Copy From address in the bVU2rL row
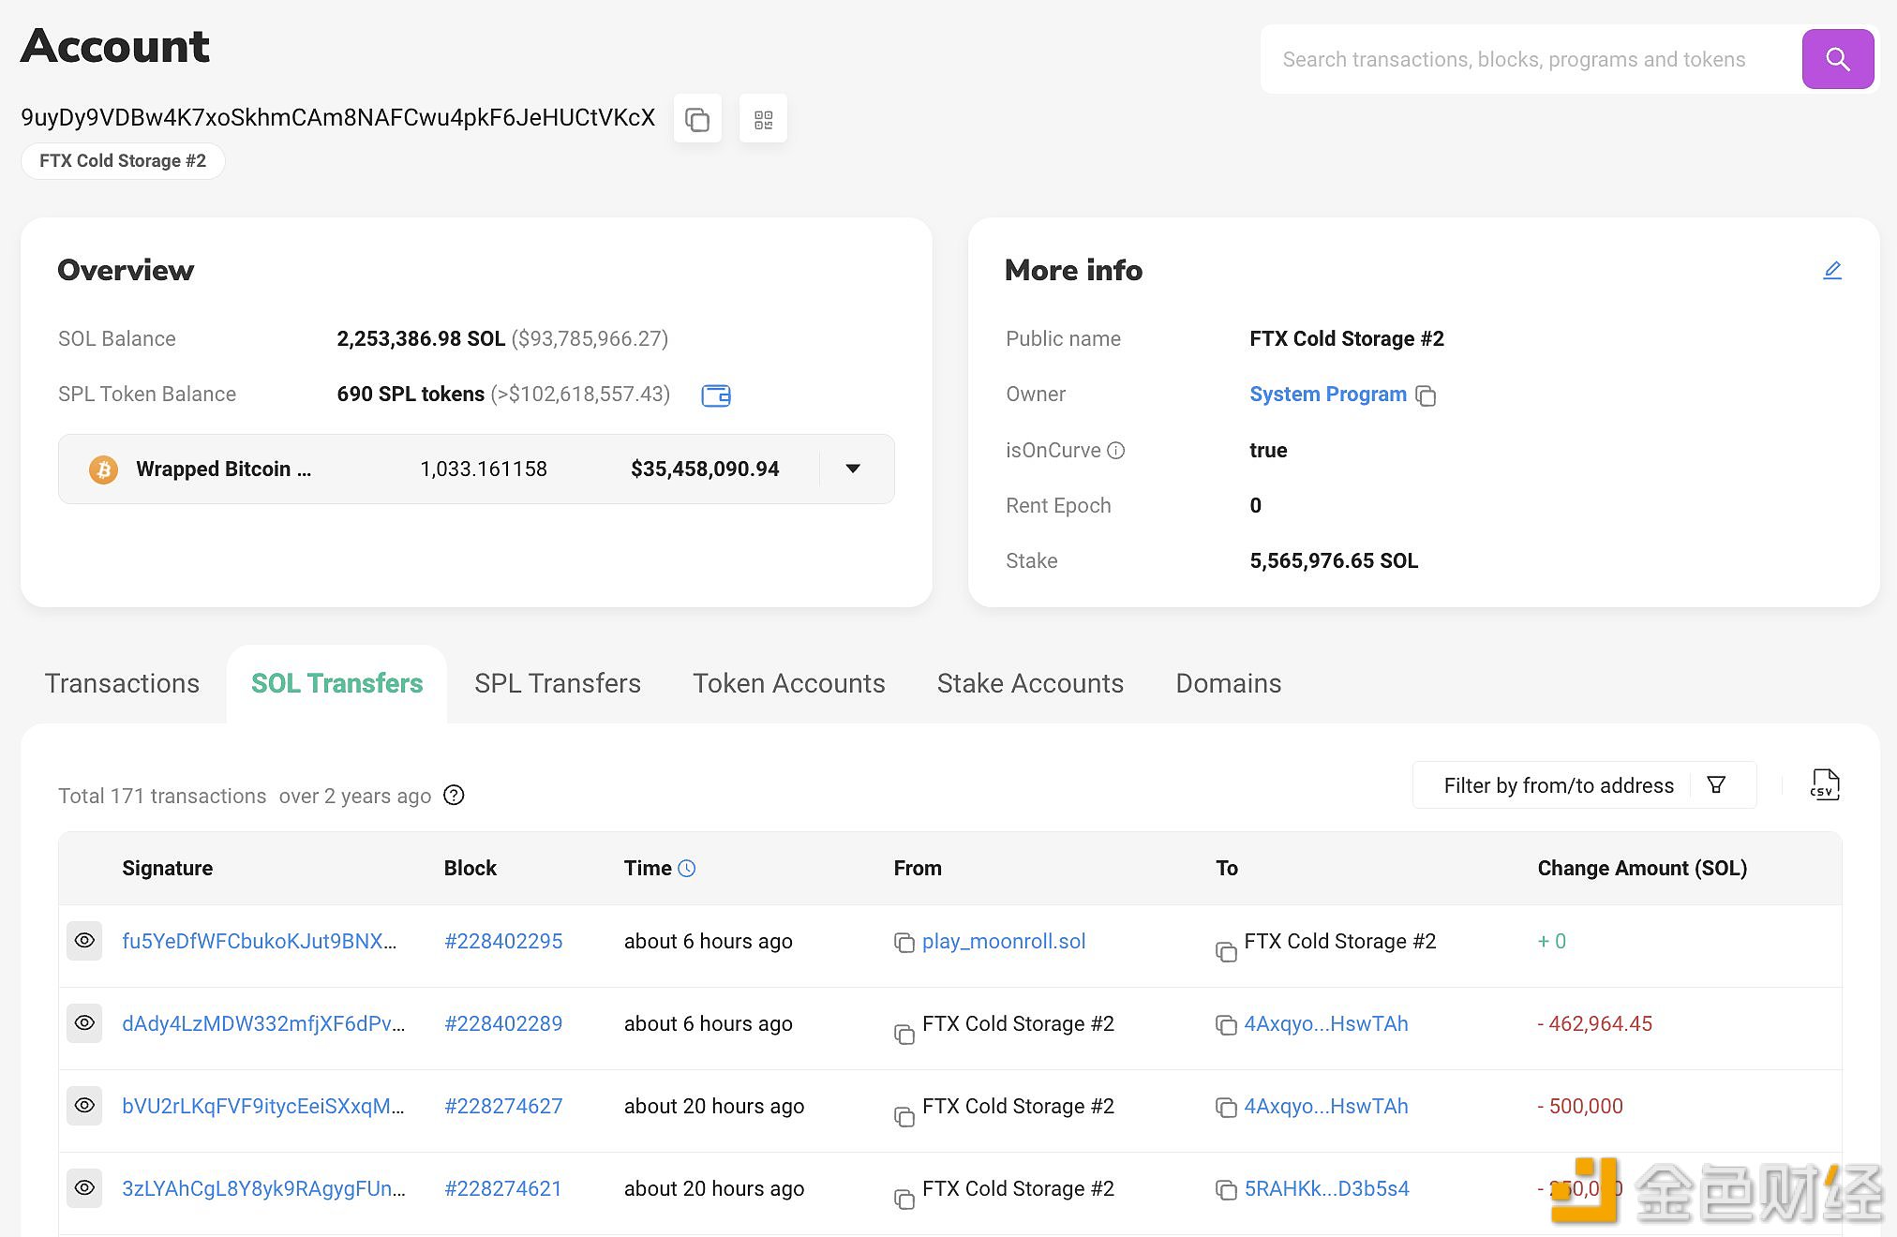 (904, 1116)
